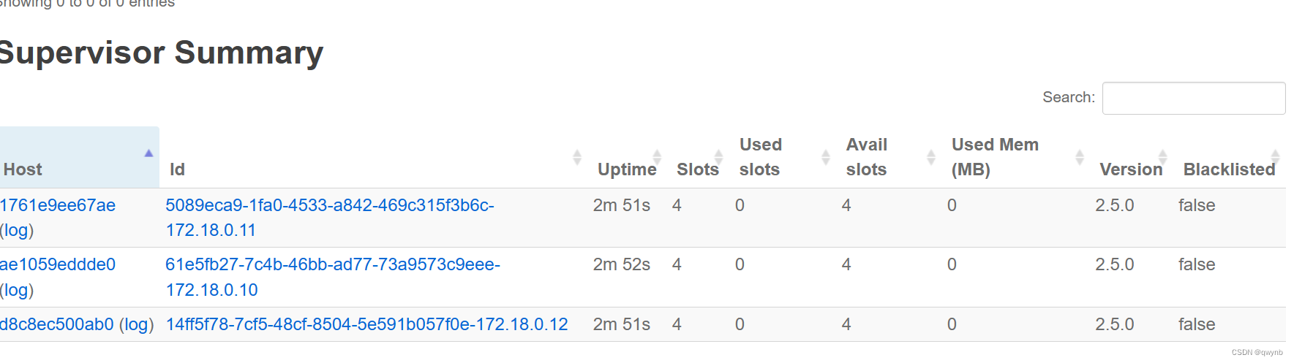Sort by Avail slots column arrows

(x=931, y=157)
